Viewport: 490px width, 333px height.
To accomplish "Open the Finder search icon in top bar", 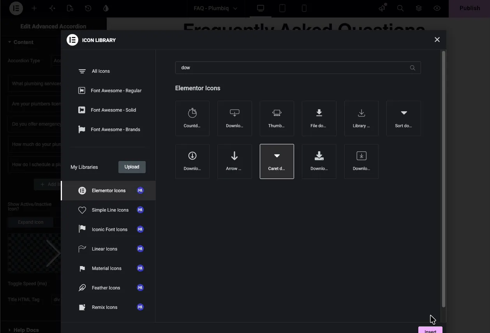I will [400, 8].
